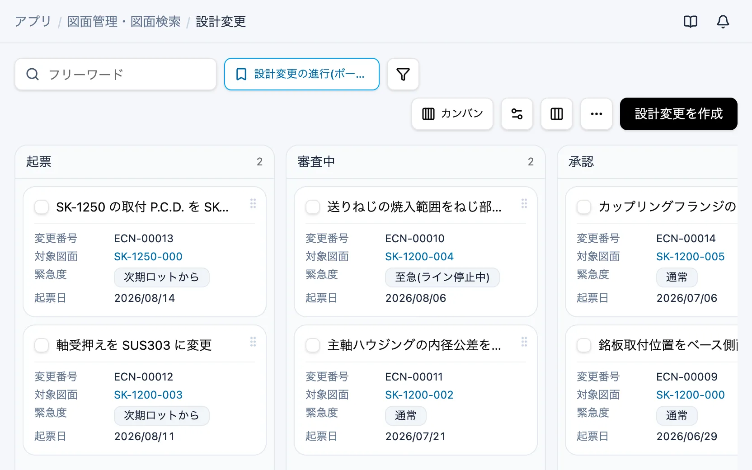Screen dimensions: 752x470
Task: Select checkbox for 軸受押えを SUS303 に変更 card
Action: (42, 345)
